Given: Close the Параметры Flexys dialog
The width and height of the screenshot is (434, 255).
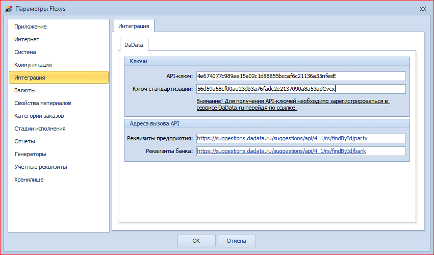Looking at the screenshot, I should point(423,9).
